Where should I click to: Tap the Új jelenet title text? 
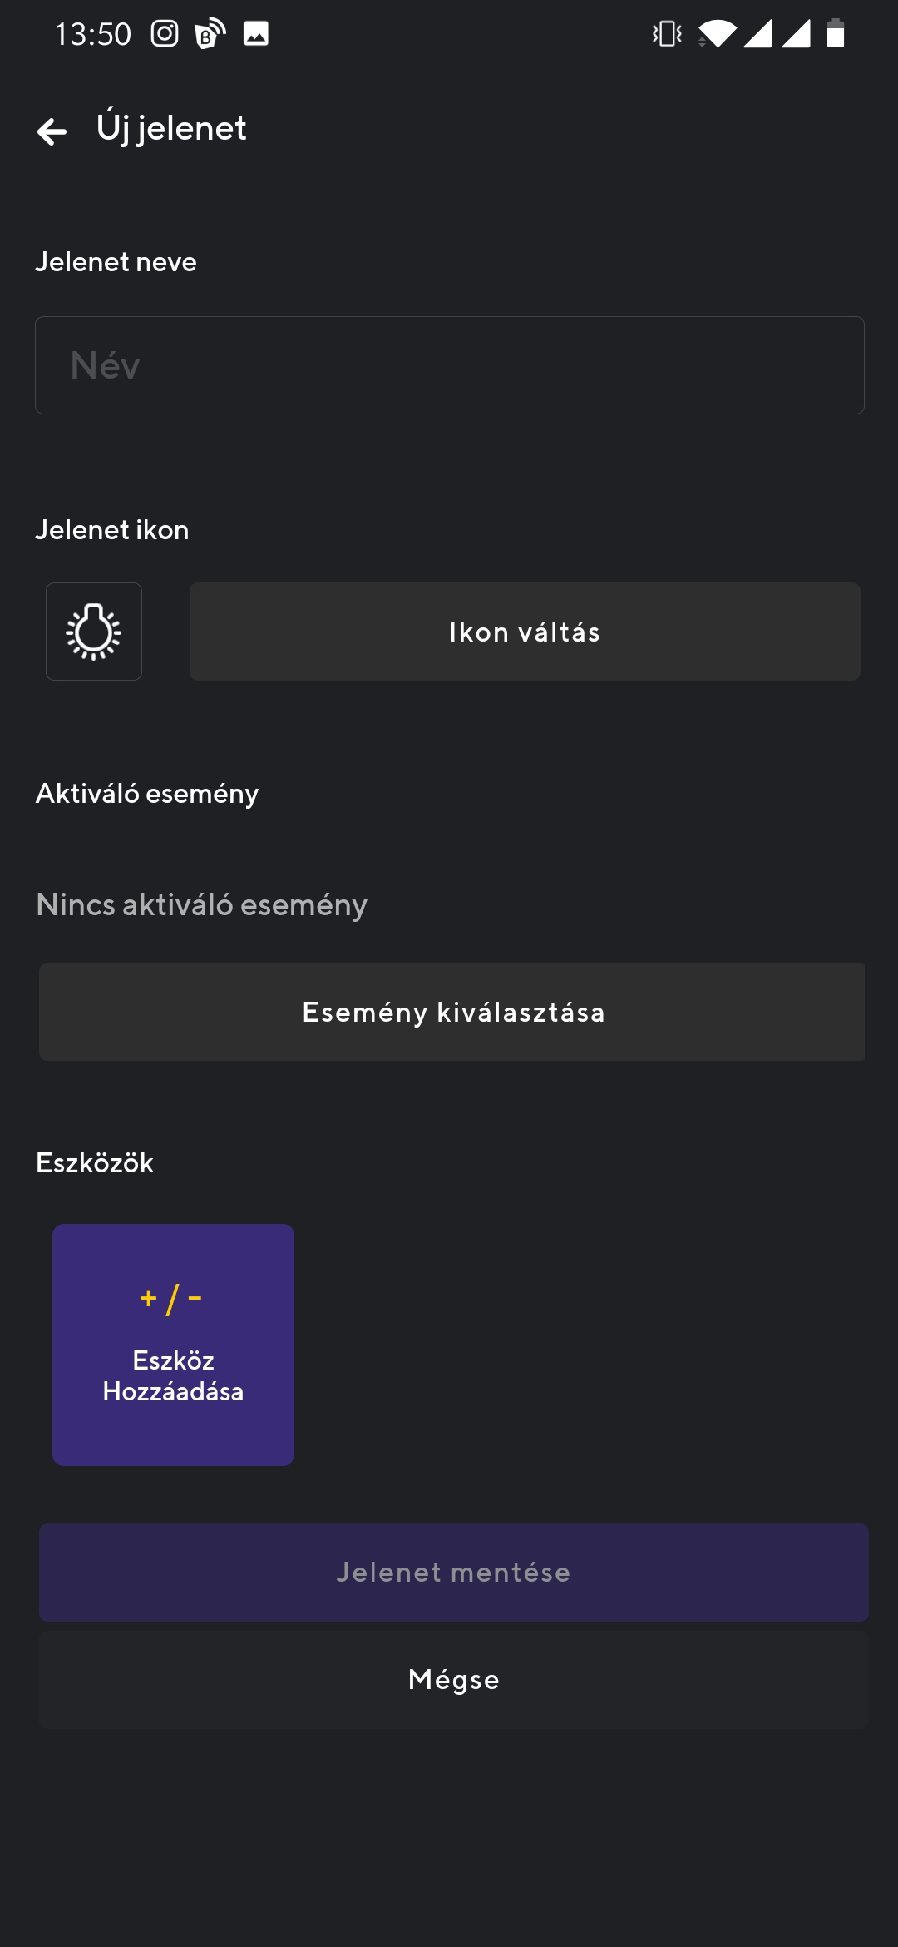(170, 128)
